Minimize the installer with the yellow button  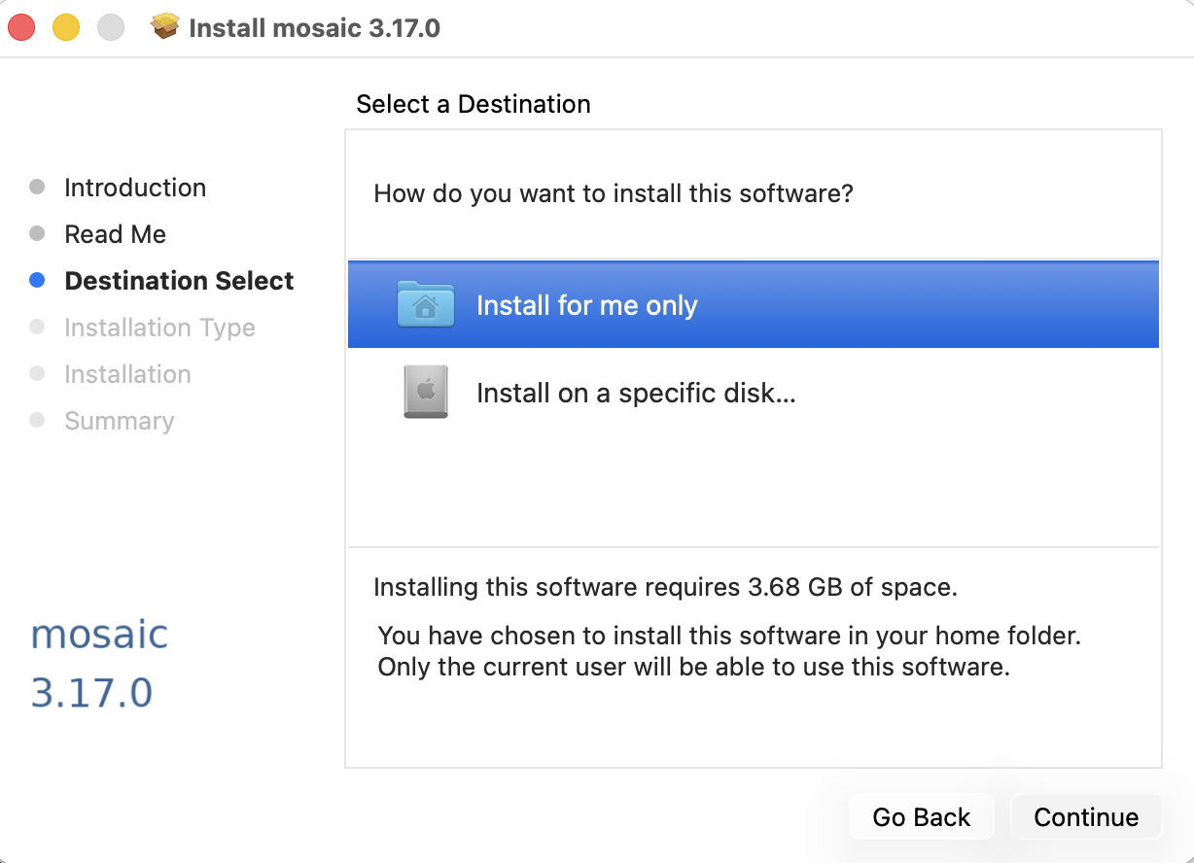click(x=65, y=27)
